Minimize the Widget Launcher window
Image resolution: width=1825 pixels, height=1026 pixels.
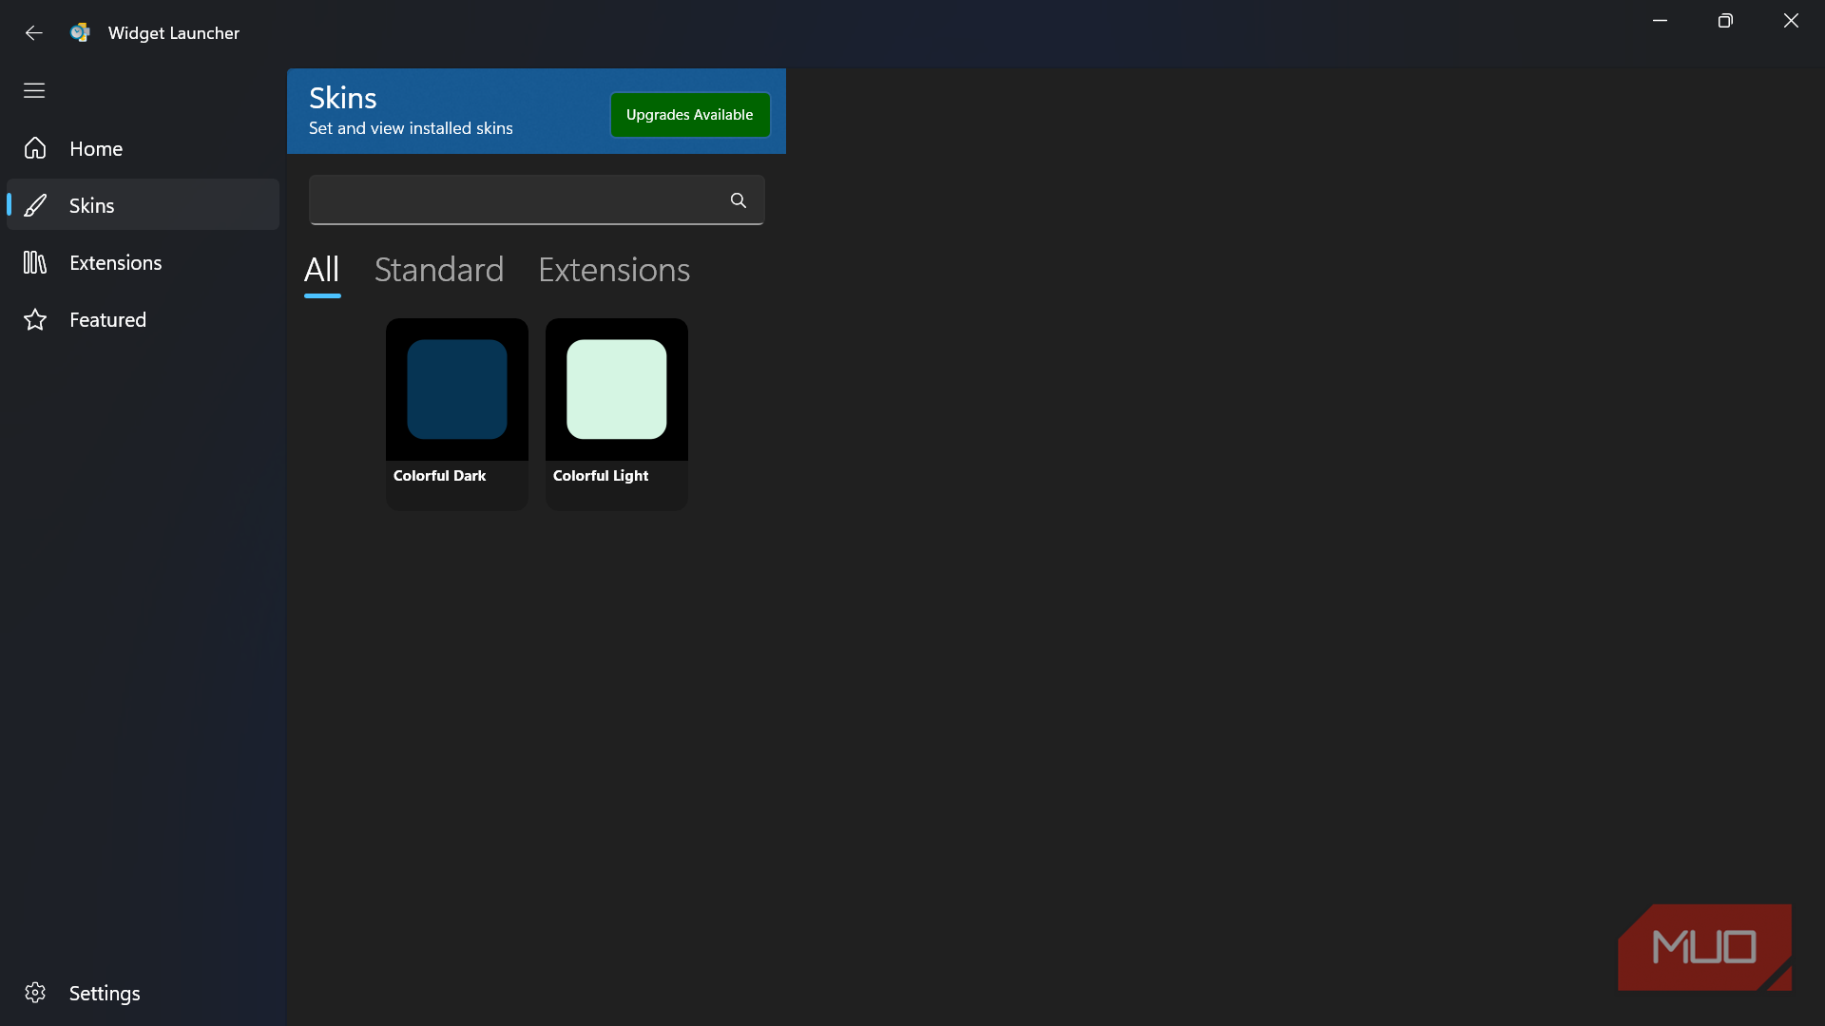tap(1660, 21)
